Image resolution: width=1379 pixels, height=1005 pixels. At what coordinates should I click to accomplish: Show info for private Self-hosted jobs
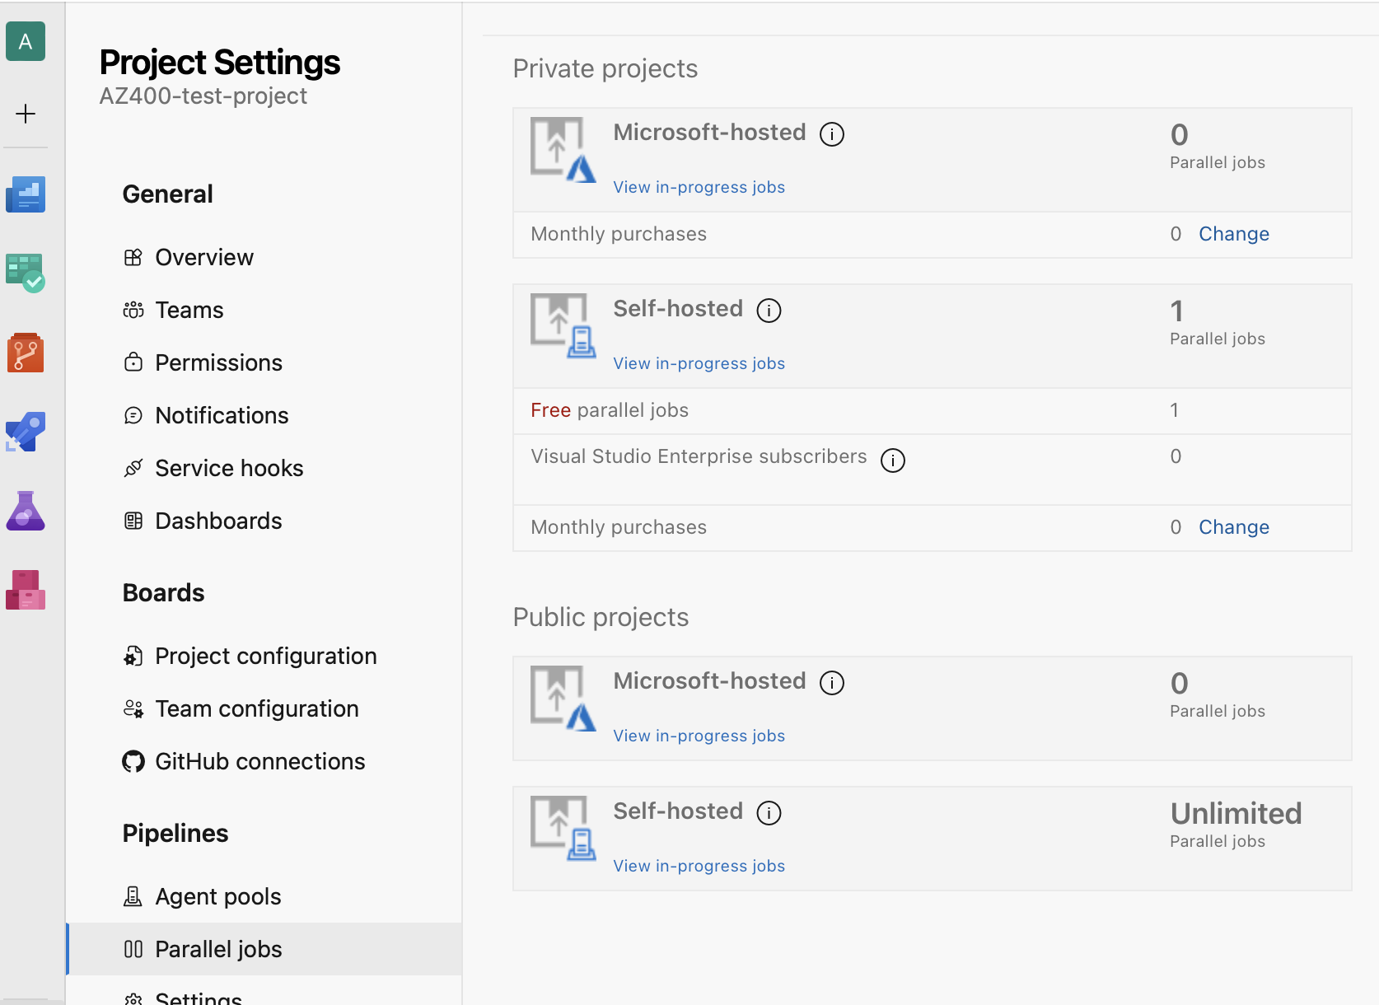pos(769,311)
